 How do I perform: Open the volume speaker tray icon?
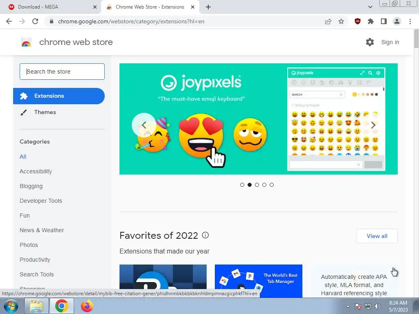tap(378, 306)
